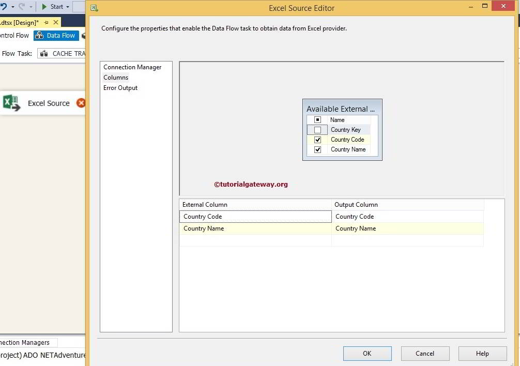Click the Output Column header
Viewport: 520px width, 366px height.
(x=408, y=205)
